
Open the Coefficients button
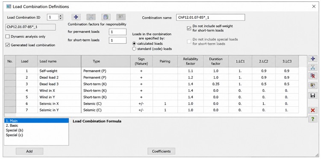point(161,151)
